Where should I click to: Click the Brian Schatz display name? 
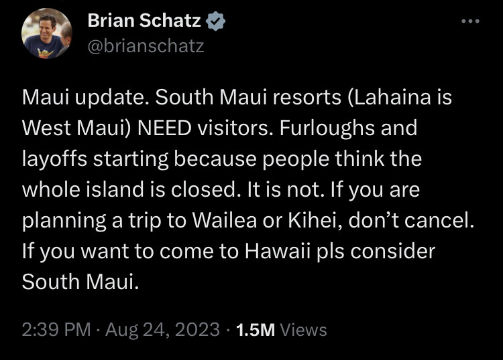click(x=144, y=21)
